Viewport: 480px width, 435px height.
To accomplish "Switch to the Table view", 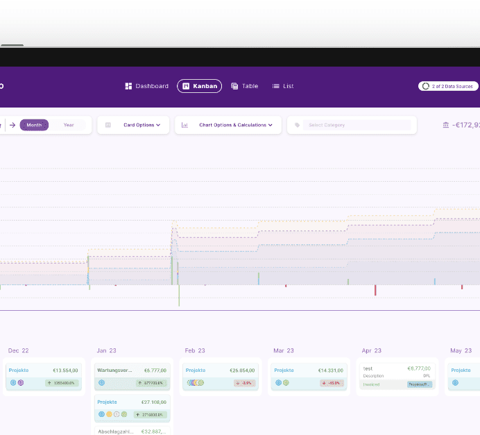I will 244,86.
